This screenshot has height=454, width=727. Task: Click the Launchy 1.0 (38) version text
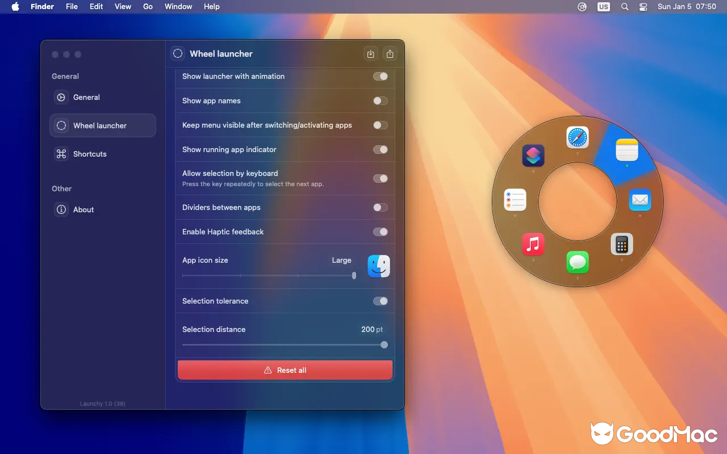click(103, 403)
